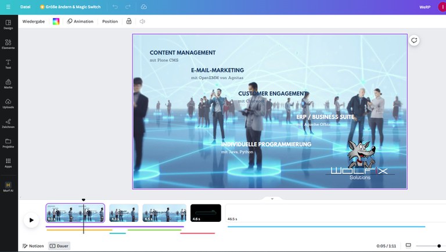Image resolution: width=446 pixels, height=252 pixels.
Task: Open the grid view page thumbnails button
Action: [408, 246]
